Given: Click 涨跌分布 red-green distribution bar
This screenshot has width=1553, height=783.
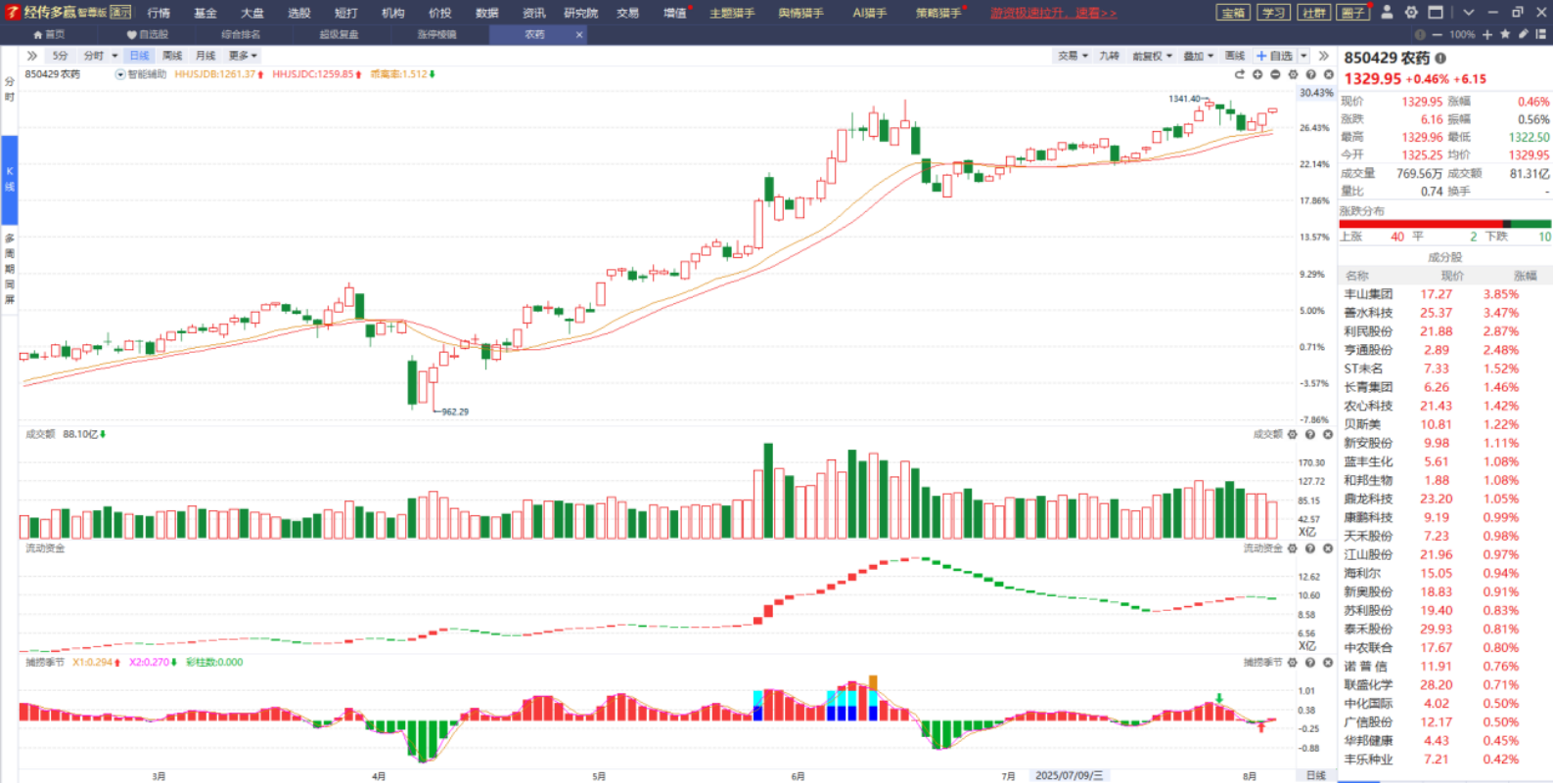Looking at the screenshot, I should [x=1444, y=224].
